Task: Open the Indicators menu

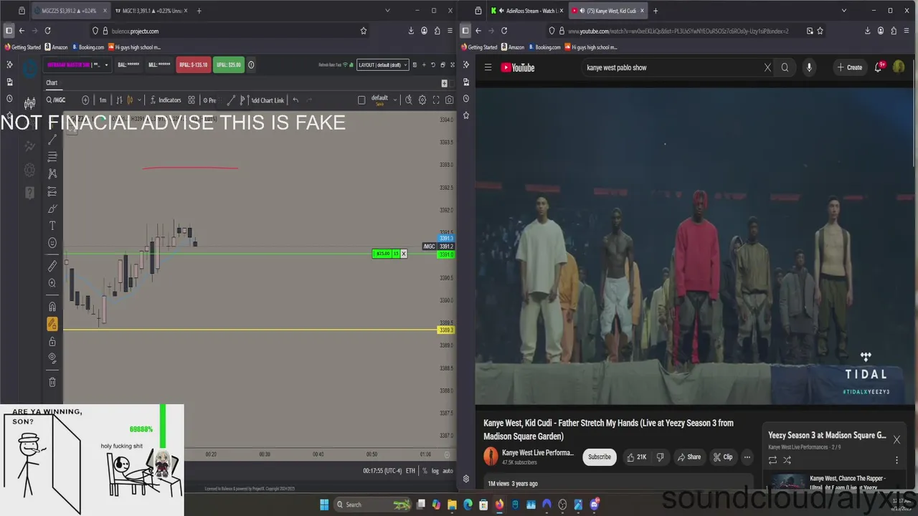Action: 166,100
